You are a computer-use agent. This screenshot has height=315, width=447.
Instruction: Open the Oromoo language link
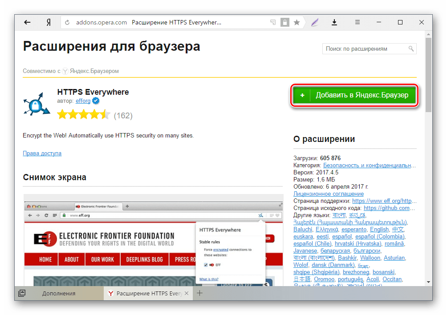click(x=324, y=279)
